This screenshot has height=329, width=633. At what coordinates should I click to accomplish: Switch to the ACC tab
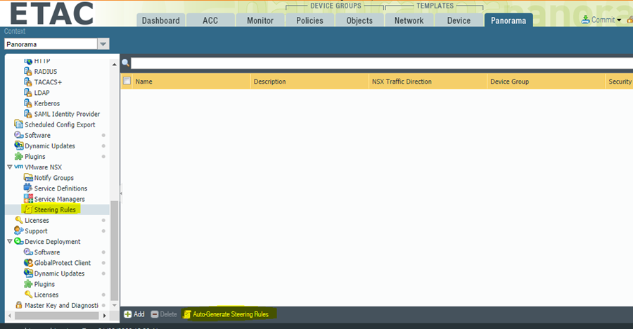point(210,20)
